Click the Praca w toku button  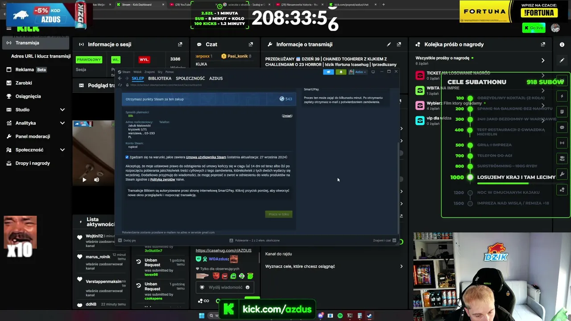(279, 214)
